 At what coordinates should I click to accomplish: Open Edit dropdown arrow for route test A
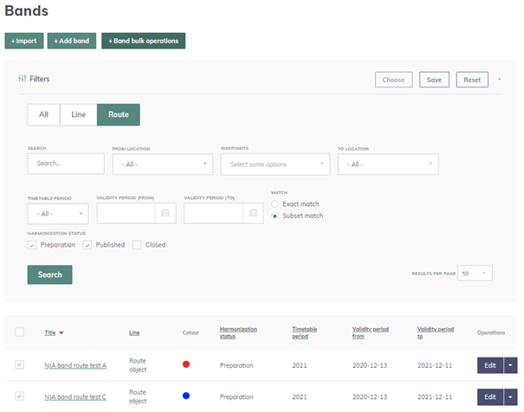pyautogui.click(x=510, y=365)
